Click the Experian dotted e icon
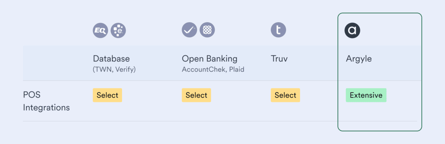 [118, 30]
